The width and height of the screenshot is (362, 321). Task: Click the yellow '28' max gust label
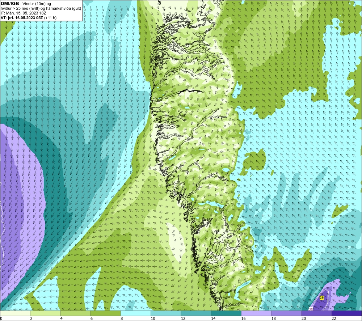click(321, 298)
